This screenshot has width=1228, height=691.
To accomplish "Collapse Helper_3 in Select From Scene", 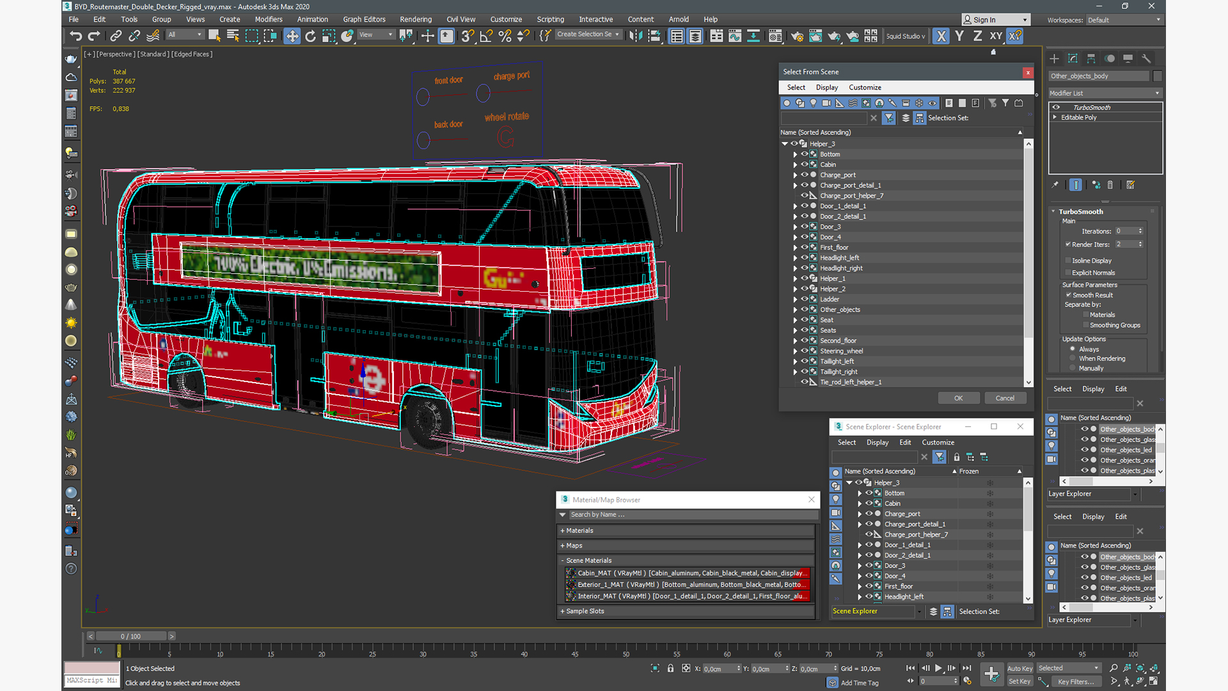I will [785, 144].
